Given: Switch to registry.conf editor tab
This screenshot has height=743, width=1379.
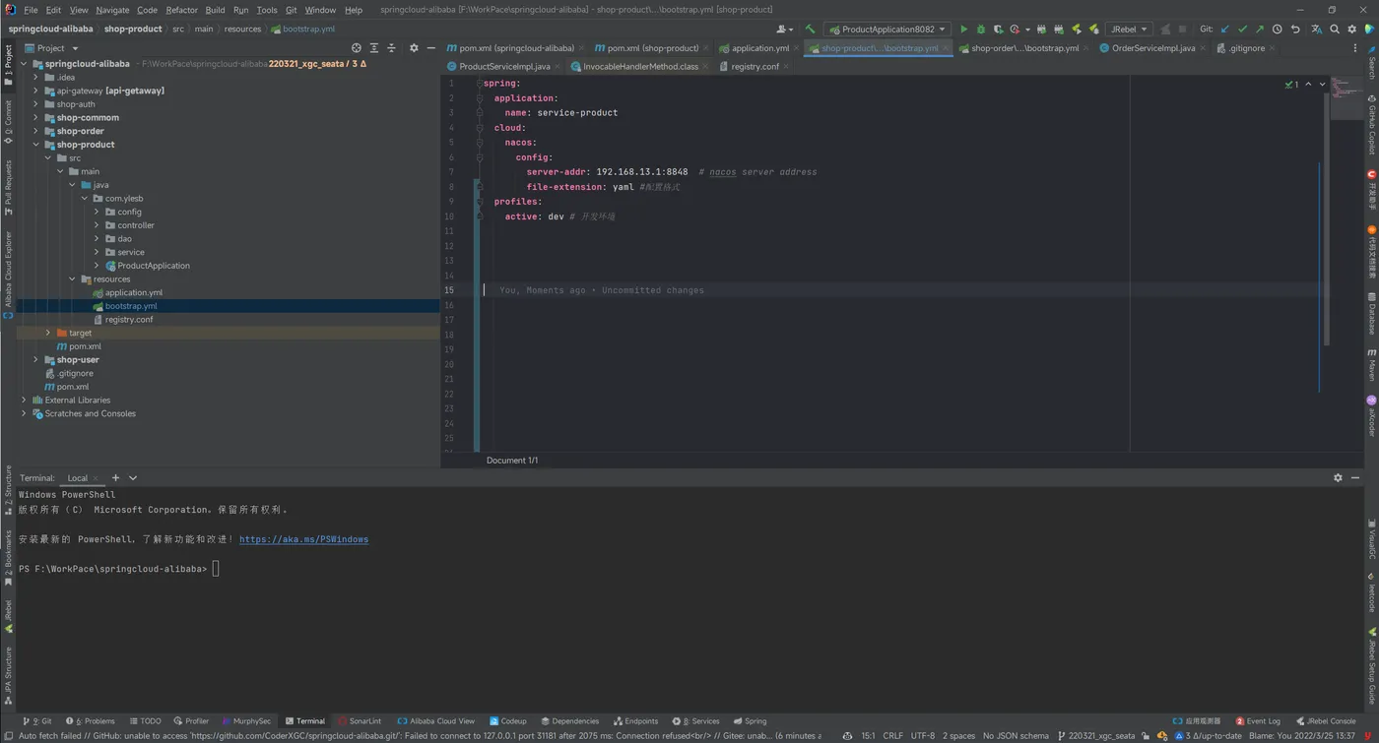Looking at the screenshot, I should pos(755,67).
